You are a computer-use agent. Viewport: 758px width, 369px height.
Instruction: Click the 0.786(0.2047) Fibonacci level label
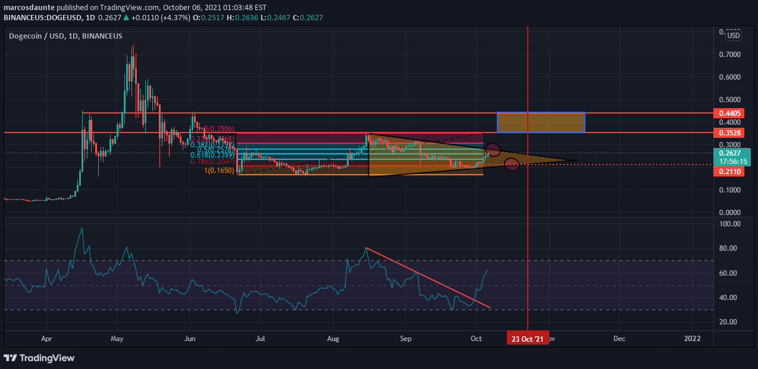click(x=213, y=161)
